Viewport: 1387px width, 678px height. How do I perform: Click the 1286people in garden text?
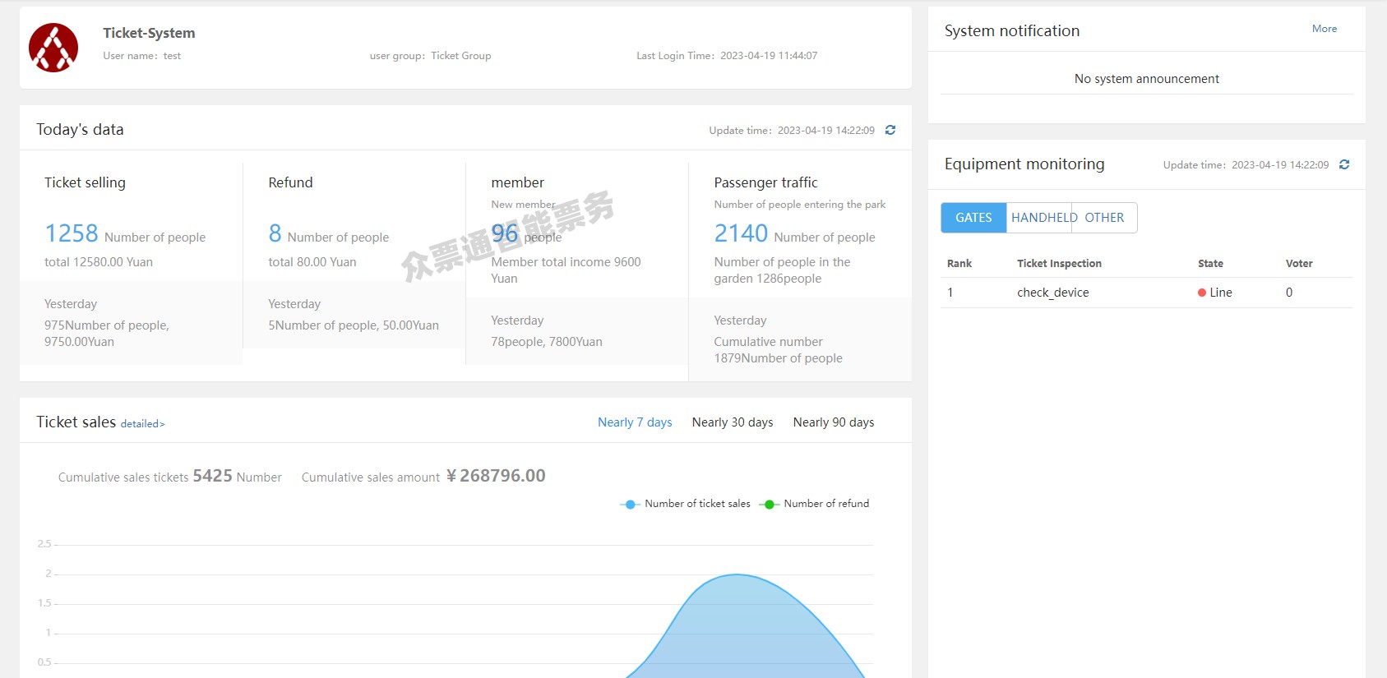point(782,270)
